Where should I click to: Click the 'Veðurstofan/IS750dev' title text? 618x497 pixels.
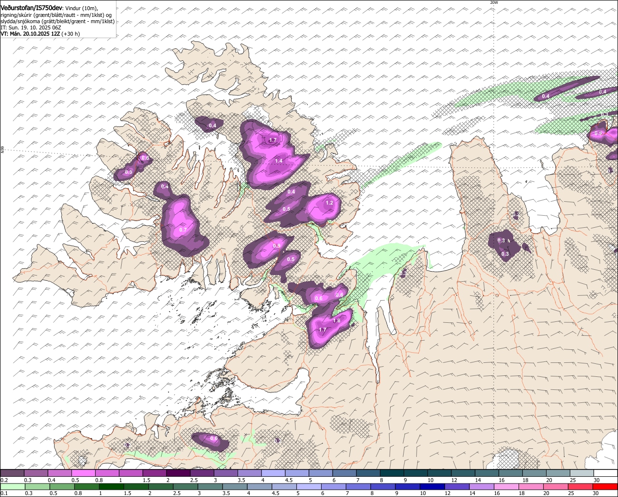click(31, 8)
